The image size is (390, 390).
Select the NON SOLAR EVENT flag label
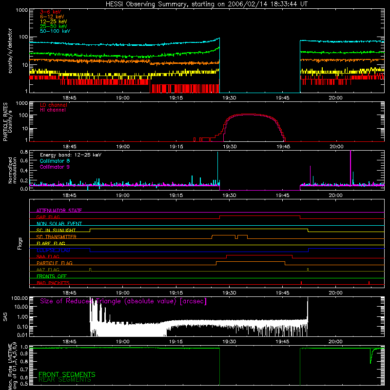(59, 224)
